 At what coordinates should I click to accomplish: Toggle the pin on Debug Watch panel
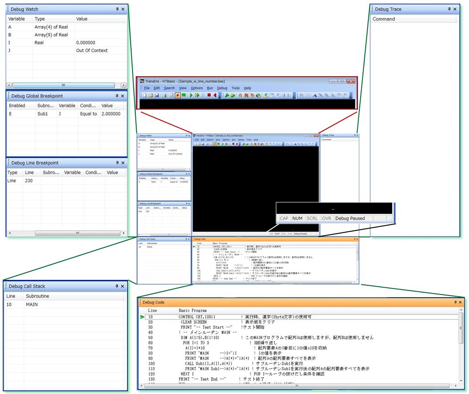click(x=117, y=9)
